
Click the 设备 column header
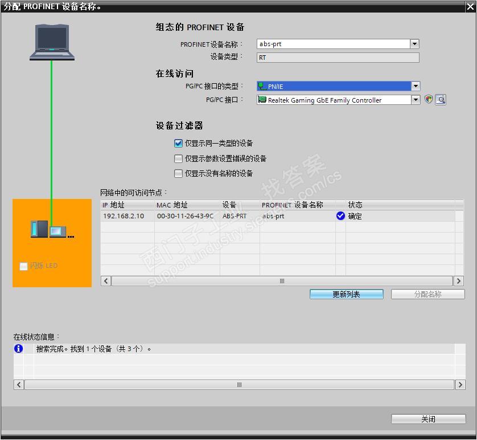(240, 205)
